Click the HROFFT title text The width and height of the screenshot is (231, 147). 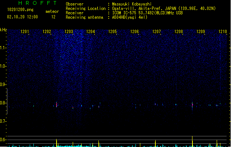(x=37, y=3)
